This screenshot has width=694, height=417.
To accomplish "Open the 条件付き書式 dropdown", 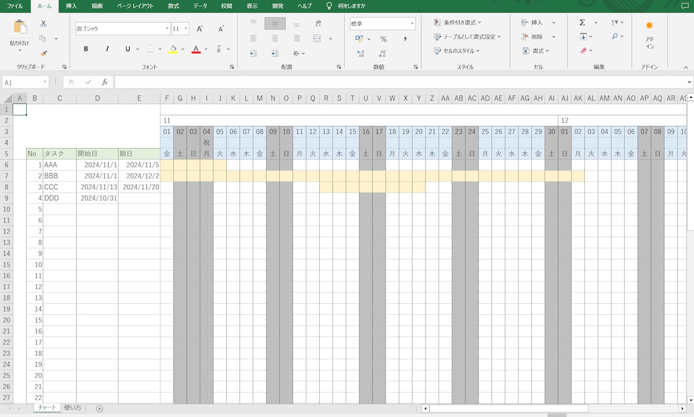I will coord(457,23).
